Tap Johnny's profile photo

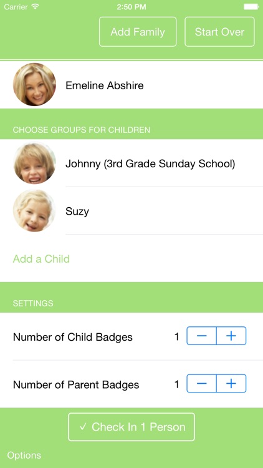pyautogui.click(x=35, y=163)
